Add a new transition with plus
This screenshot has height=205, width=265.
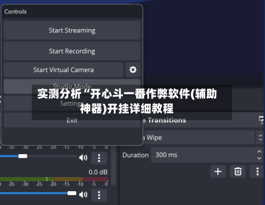click(218, 172)
